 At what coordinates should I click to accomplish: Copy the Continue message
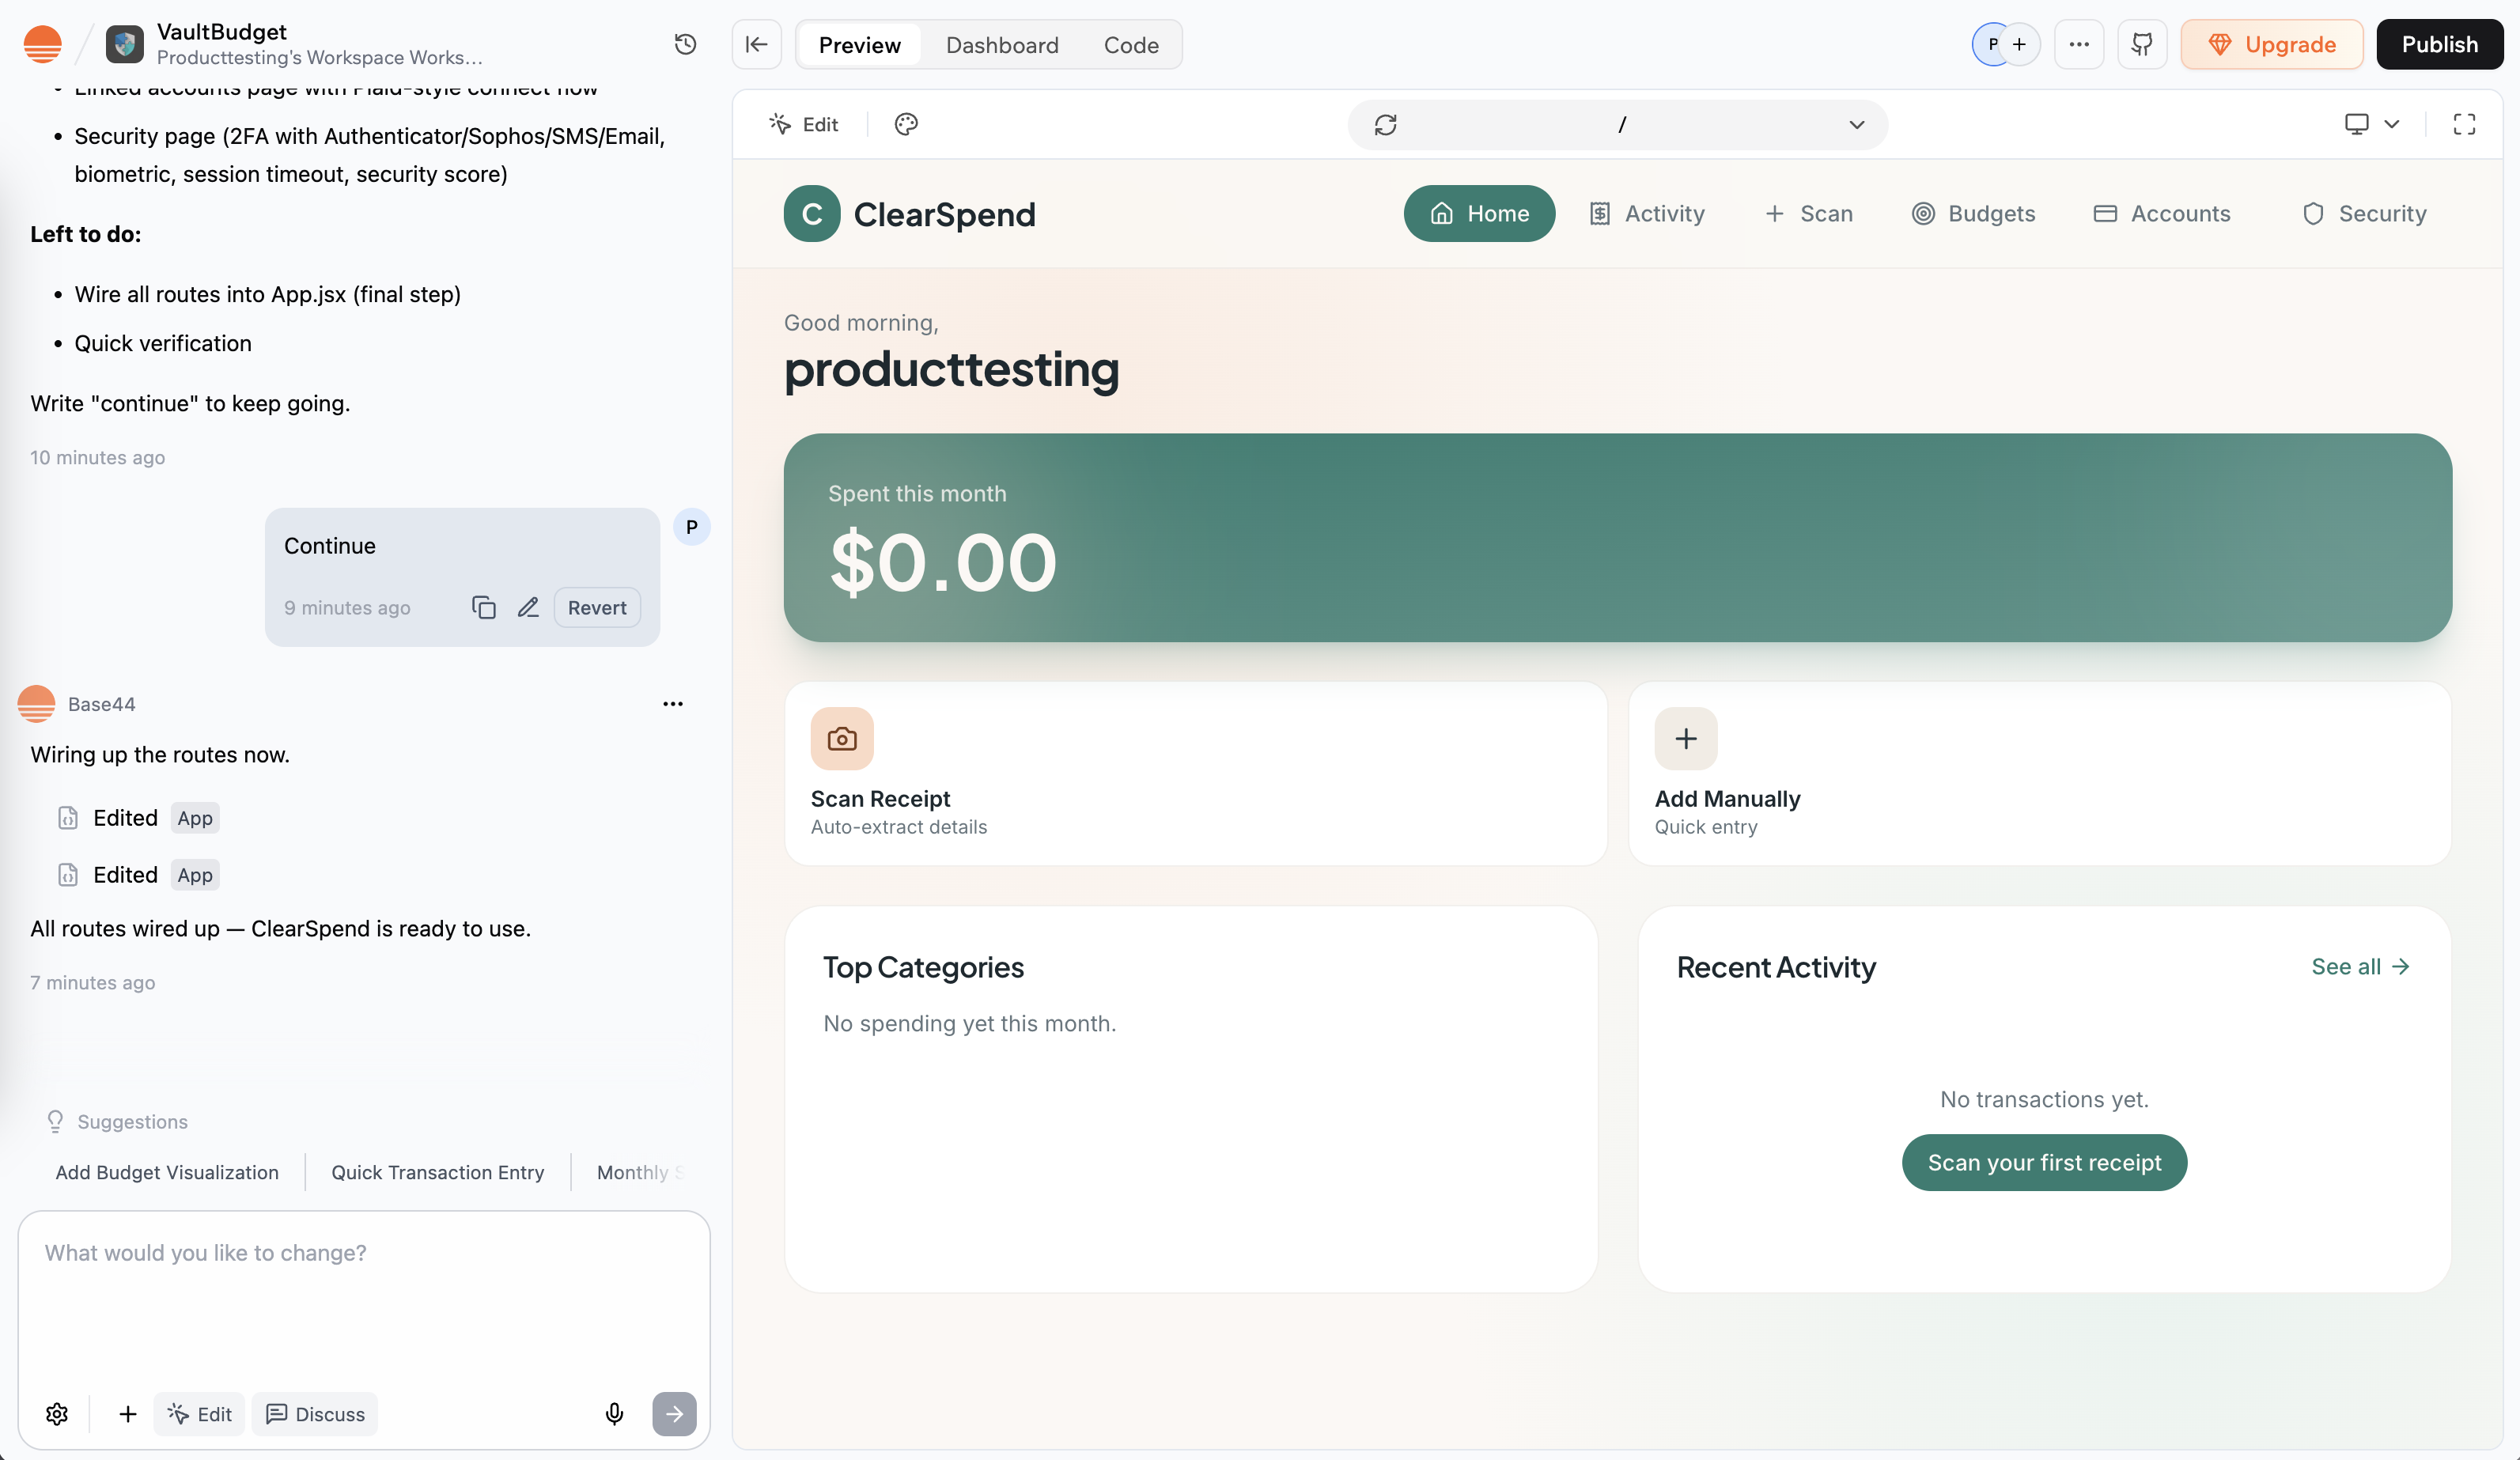coord(484,607)
